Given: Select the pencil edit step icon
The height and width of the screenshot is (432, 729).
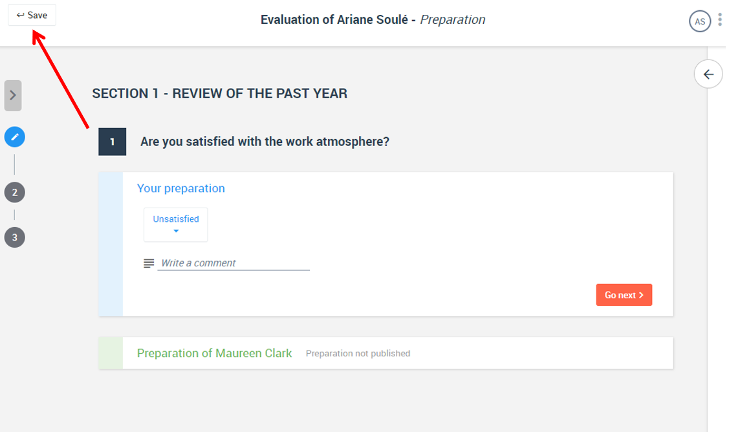Looking at the screenshot, I should (x=15, y=136).
